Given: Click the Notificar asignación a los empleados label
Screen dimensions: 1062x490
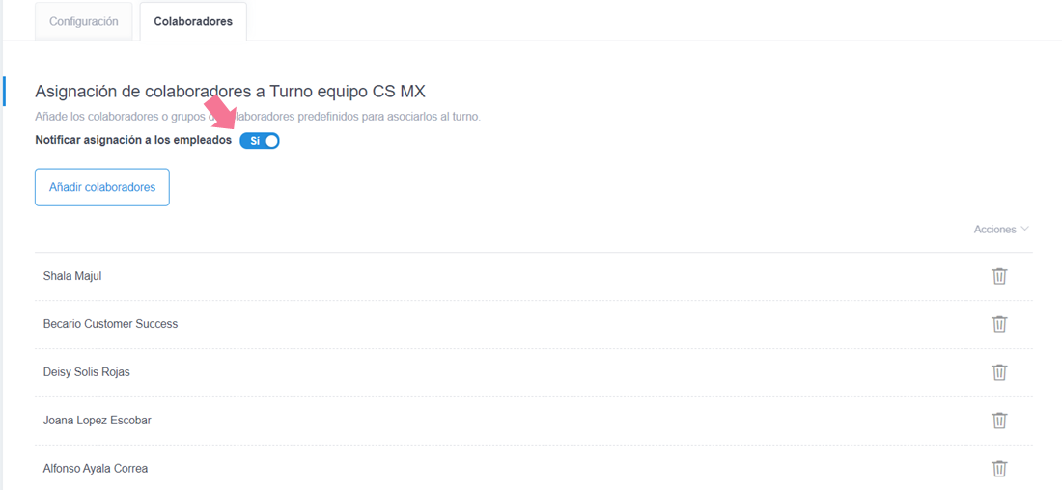Looking at the screenshot, I should point(133,141).
